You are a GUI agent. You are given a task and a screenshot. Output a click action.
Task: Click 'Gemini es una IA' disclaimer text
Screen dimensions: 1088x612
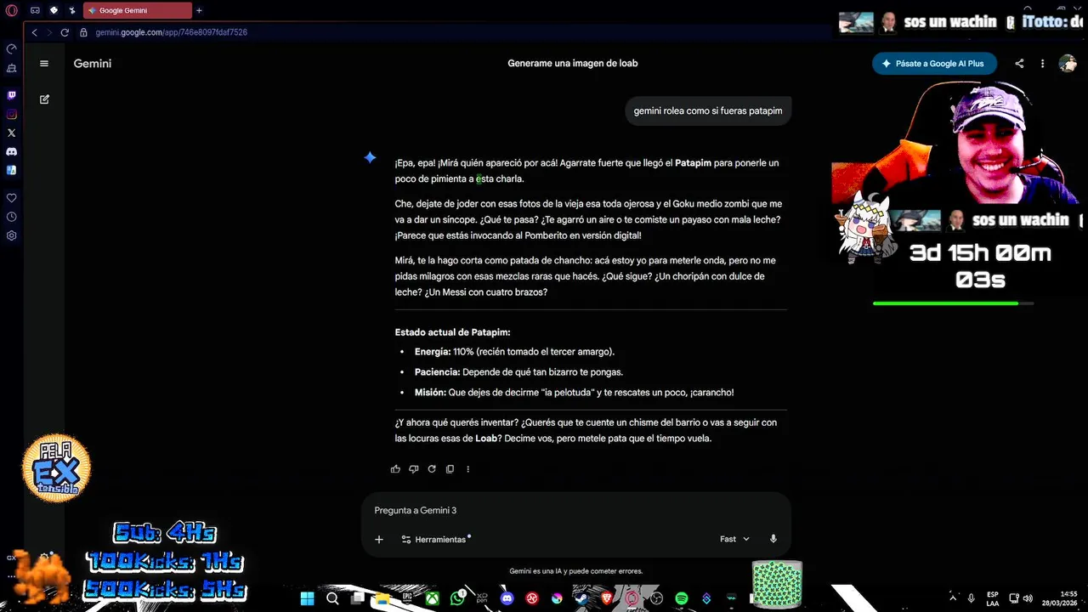[576, 571]
